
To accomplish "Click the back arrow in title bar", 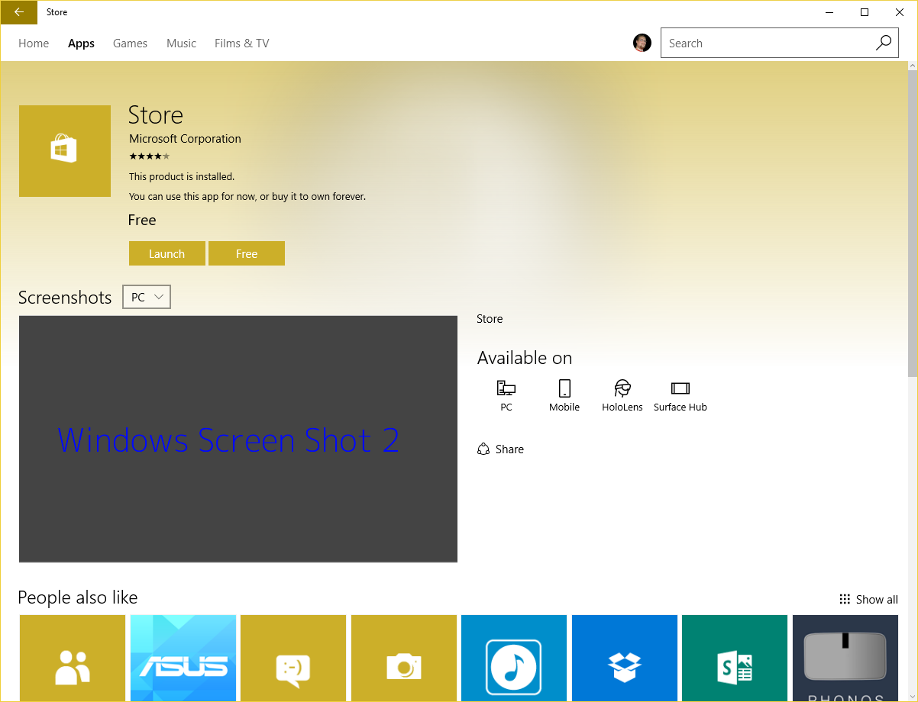I will point(18,12).
